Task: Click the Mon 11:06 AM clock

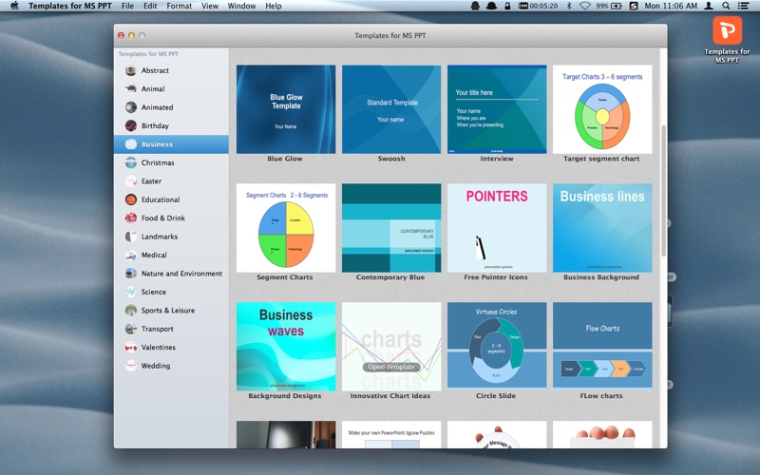Action: pos(671,6)
